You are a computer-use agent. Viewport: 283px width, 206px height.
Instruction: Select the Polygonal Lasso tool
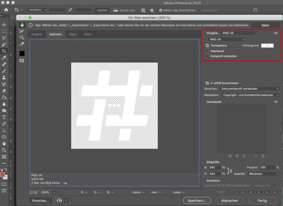pos(4,38)
